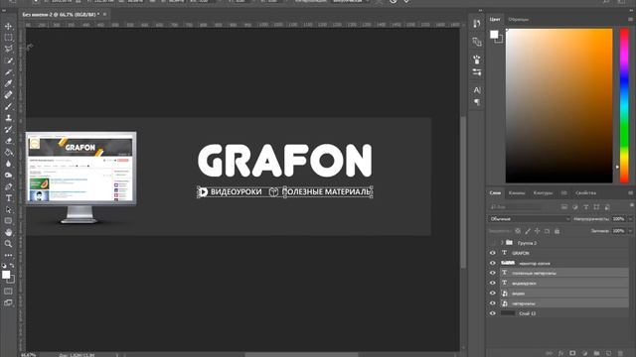Screen dimensions: 636x357
Task: Toggle layer filtering switch on or off
Action: [x=632, y=206]
